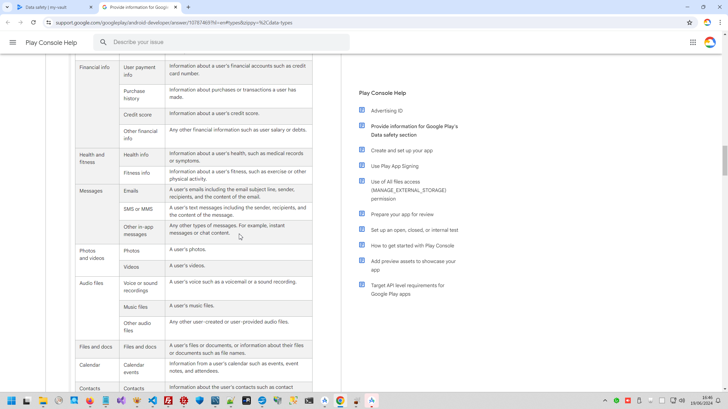Open the hamburger main menu
Image resolution: width=728 pixels, height=409 pixels.
click(13, 42)
